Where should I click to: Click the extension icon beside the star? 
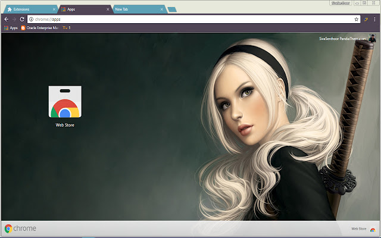(366, 19)
